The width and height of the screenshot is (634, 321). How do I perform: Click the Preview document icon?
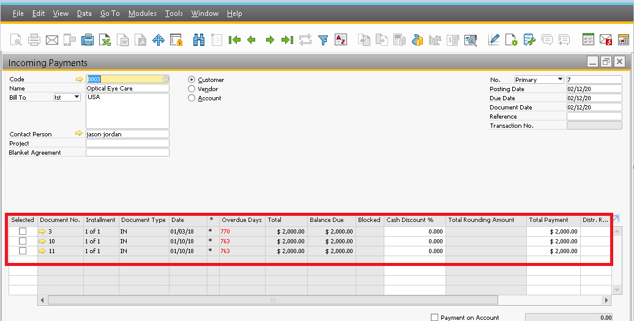(16, 40)
